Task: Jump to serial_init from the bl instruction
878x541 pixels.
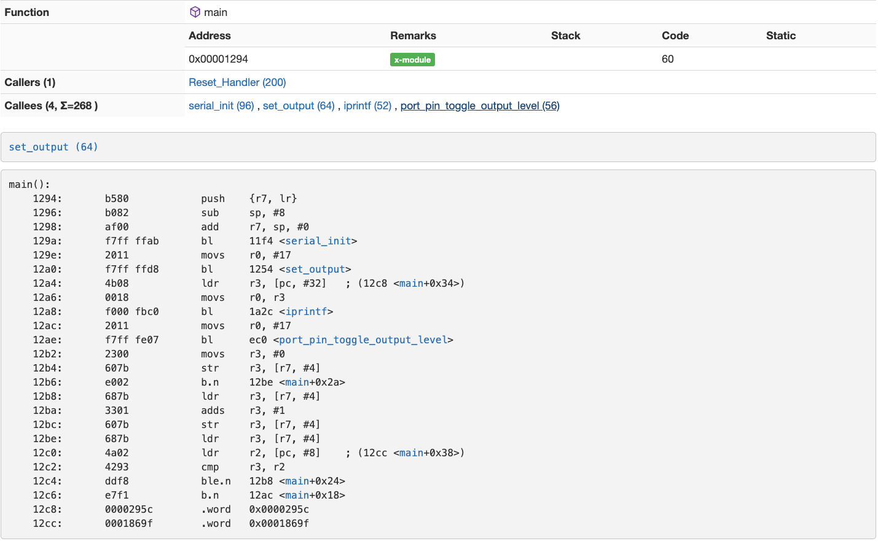Action: click(x=318, y=241)
